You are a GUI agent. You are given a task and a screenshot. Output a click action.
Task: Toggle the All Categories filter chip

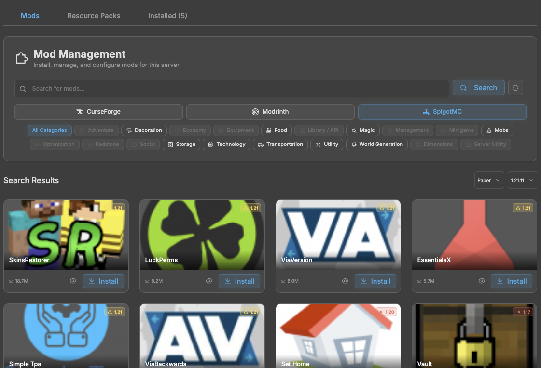click(x=49, y=130)
